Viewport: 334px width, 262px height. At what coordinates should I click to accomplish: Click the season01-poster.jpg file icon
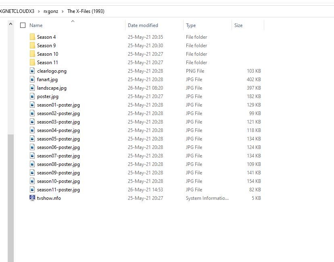pos(32,105)
